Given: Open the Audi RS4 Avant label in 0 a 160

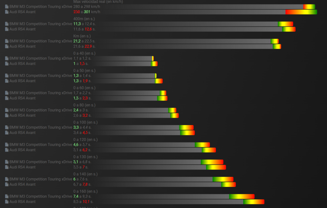Looking at the screenshot, I should coord(22,202).
